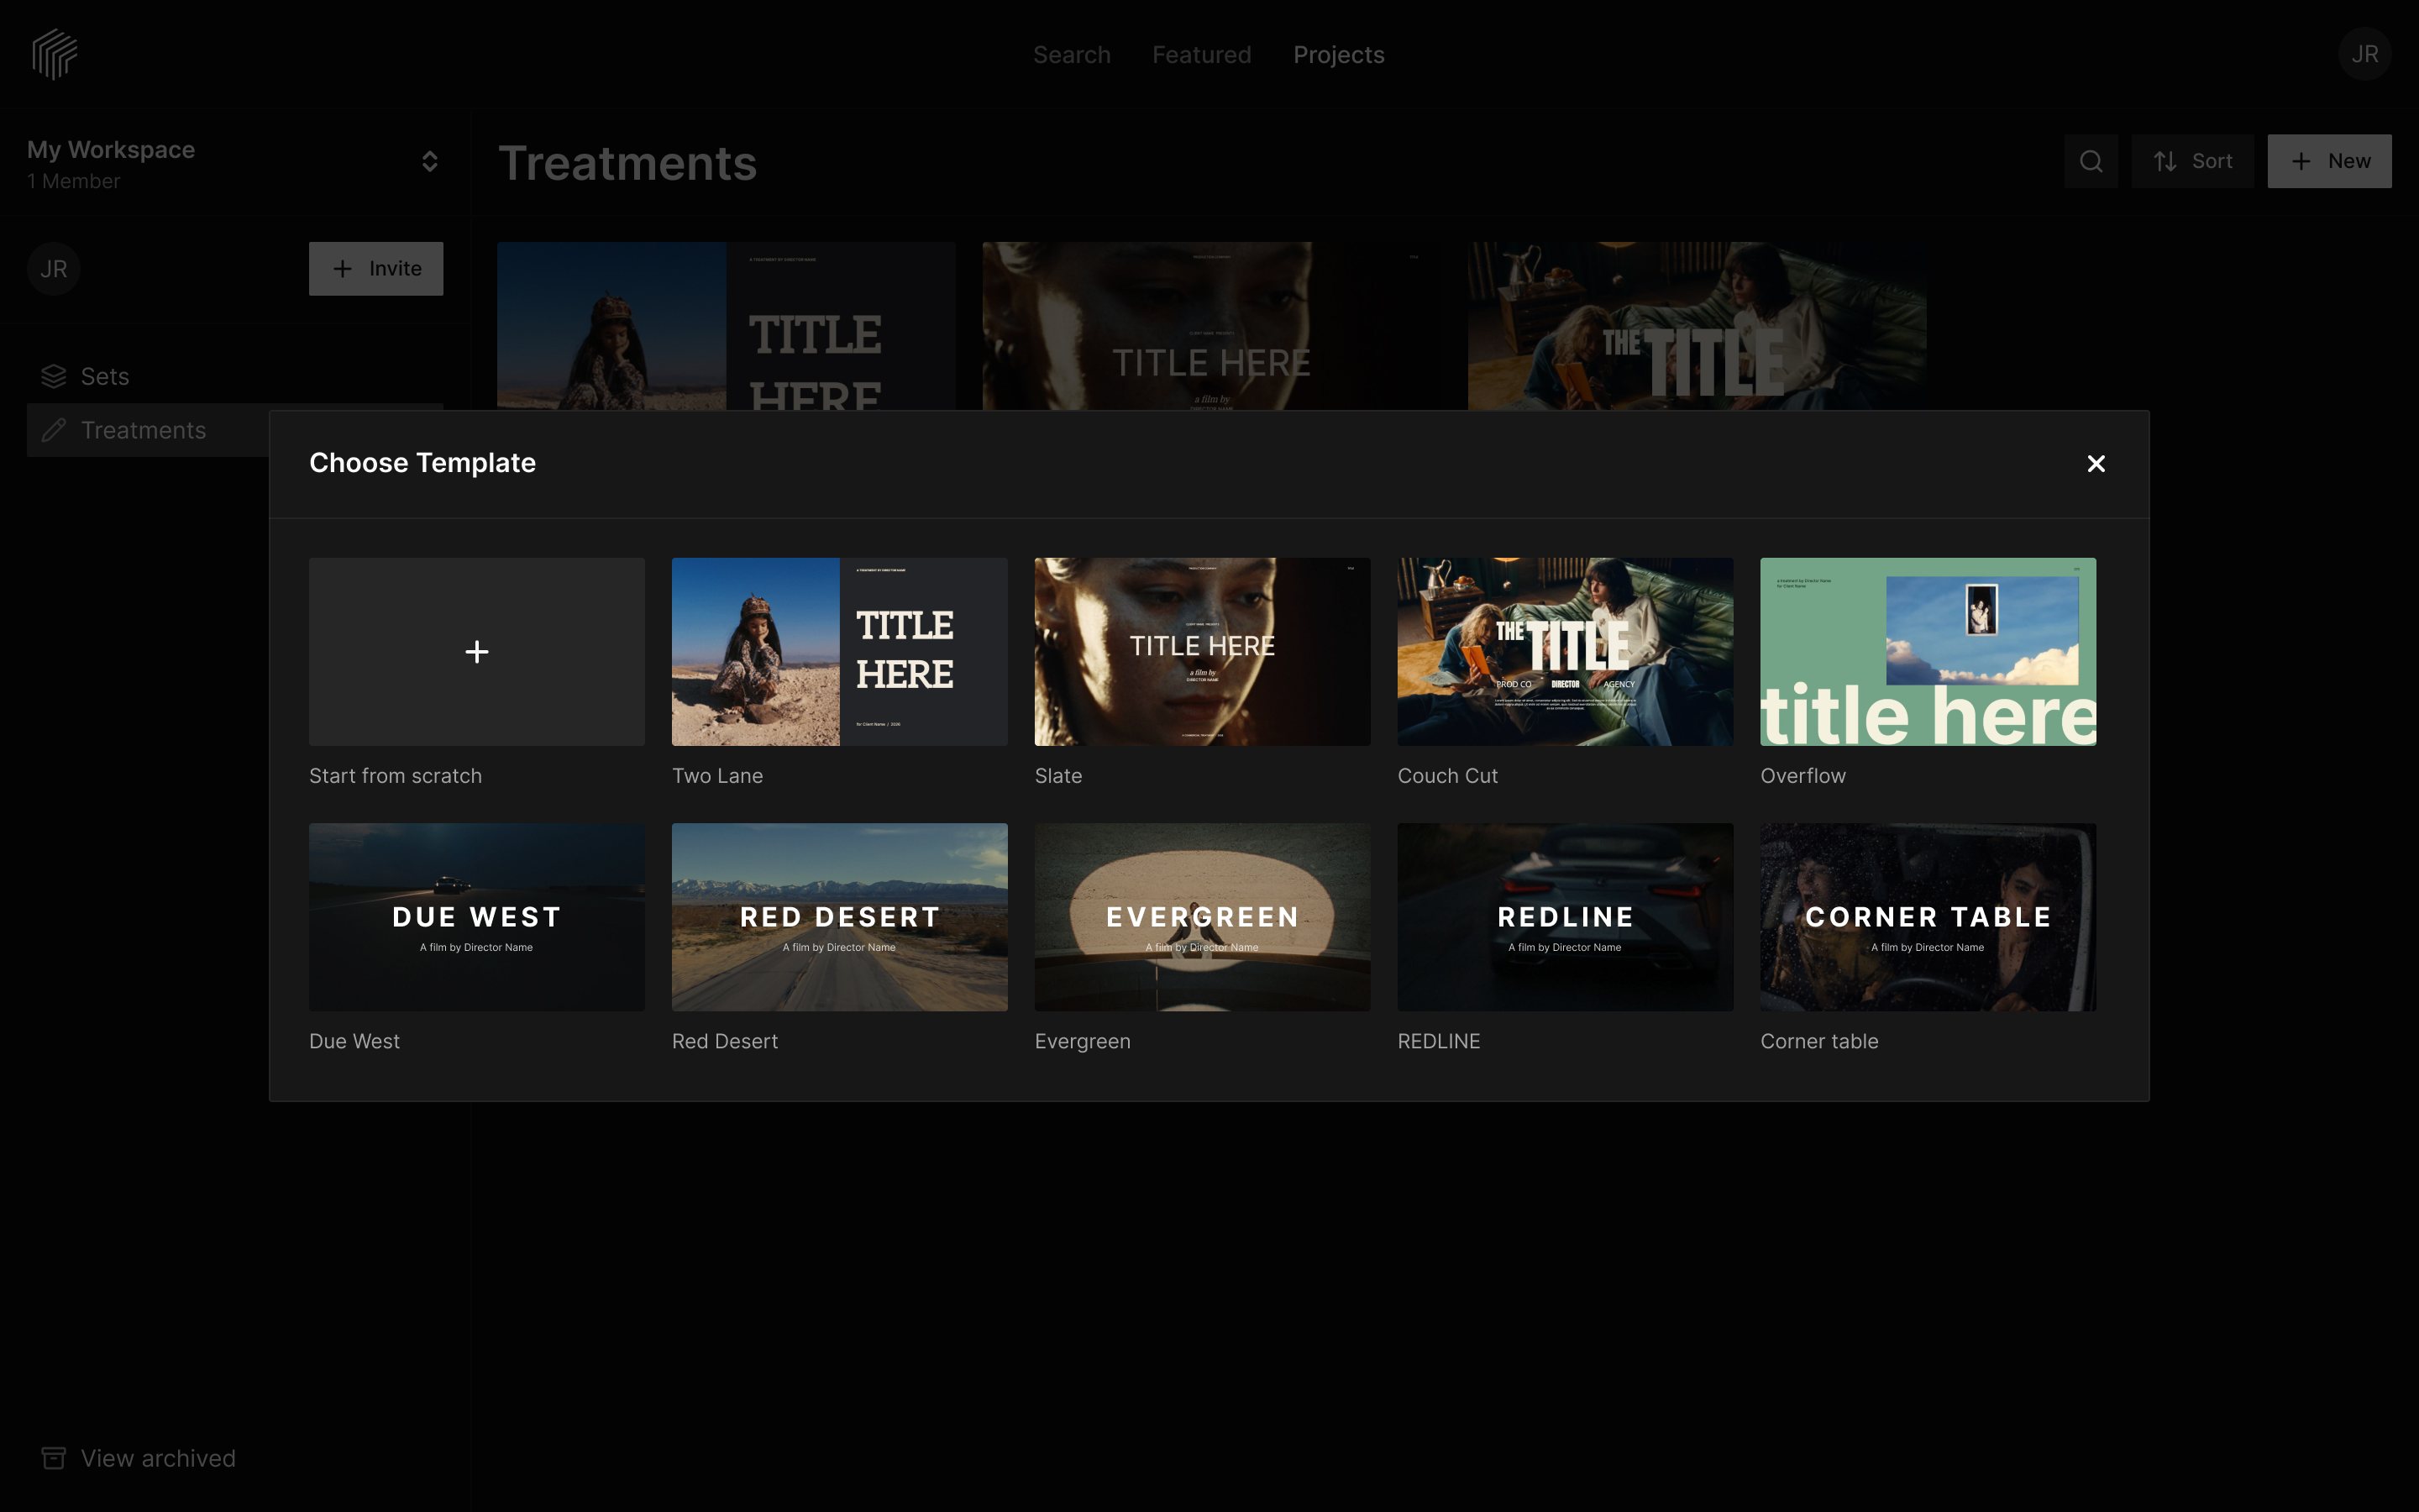This screenshot has height=1512, width=2419.
Task: Go to the Search tab
Action: point(1072,55)
